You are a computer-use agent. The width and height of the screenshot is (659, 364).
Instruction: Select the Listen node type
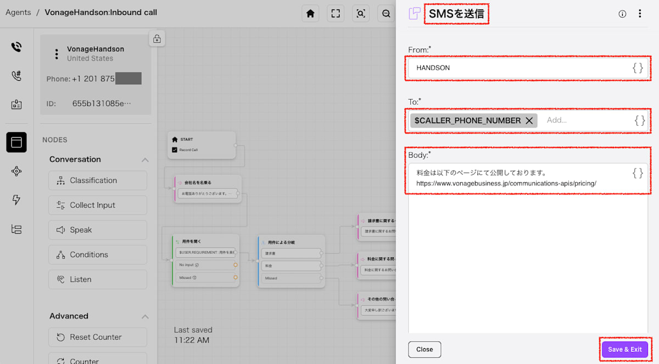click(x=98, y=279)
